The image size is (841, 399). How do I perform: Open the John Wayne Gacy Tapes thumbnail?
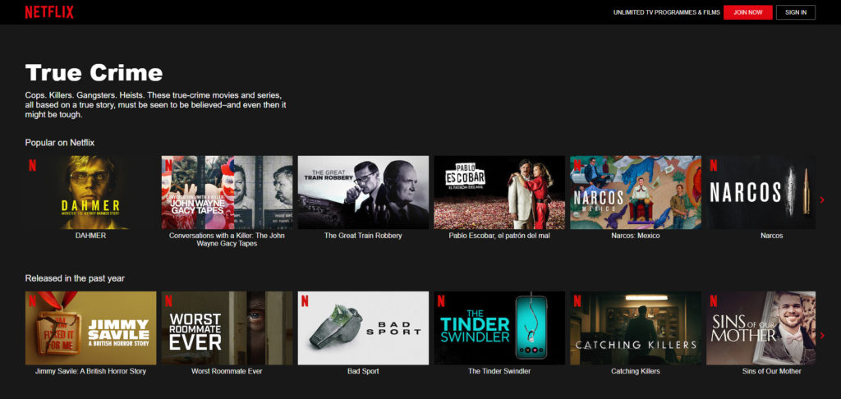point(227,193)
